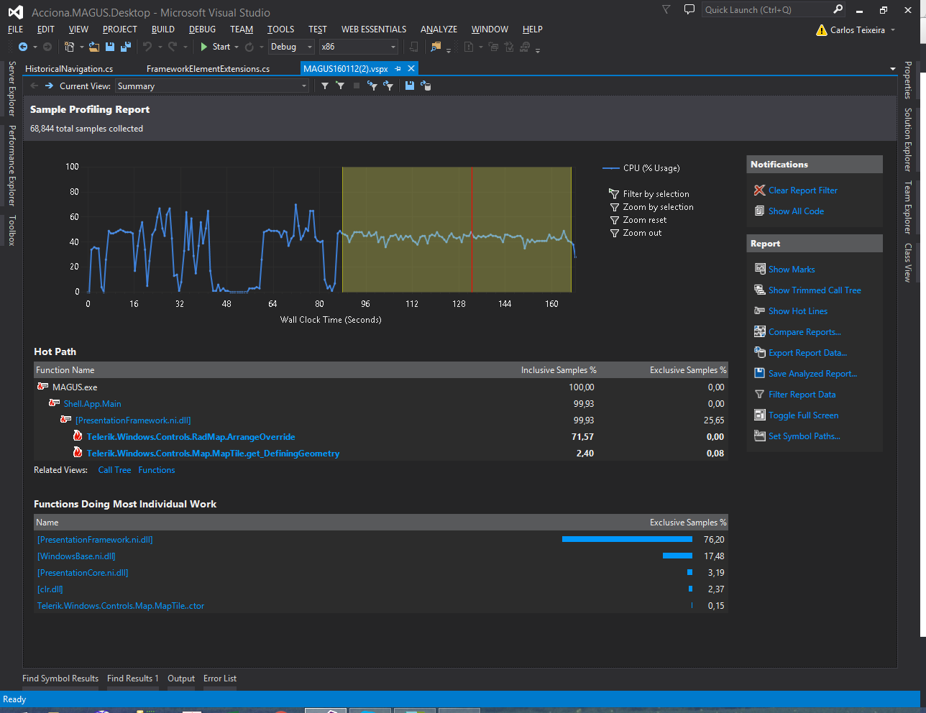Pin the MAGUS160112(2).vspx tab
The height and width of the screenshot is (713, 926).
click(x=398, y=69)
